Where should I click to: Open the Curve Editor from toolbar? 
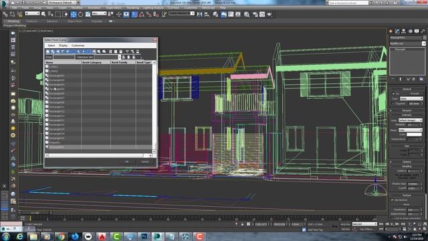(231, 14)
